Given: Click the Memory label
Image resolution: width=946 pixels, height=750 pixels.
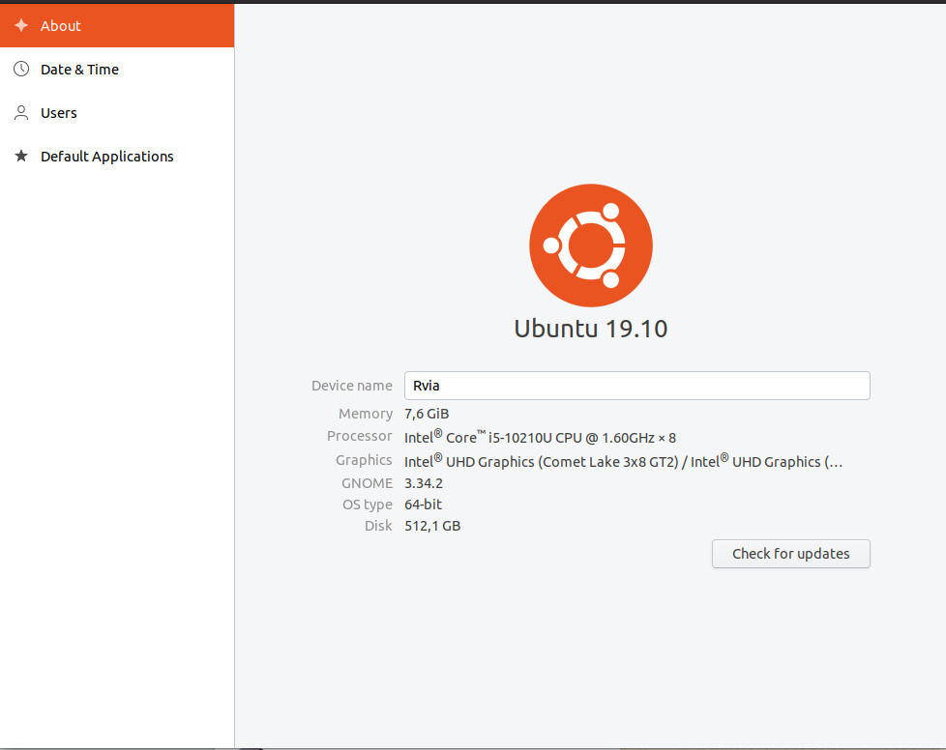Looking at the screenshot, I should pos(366,414).
